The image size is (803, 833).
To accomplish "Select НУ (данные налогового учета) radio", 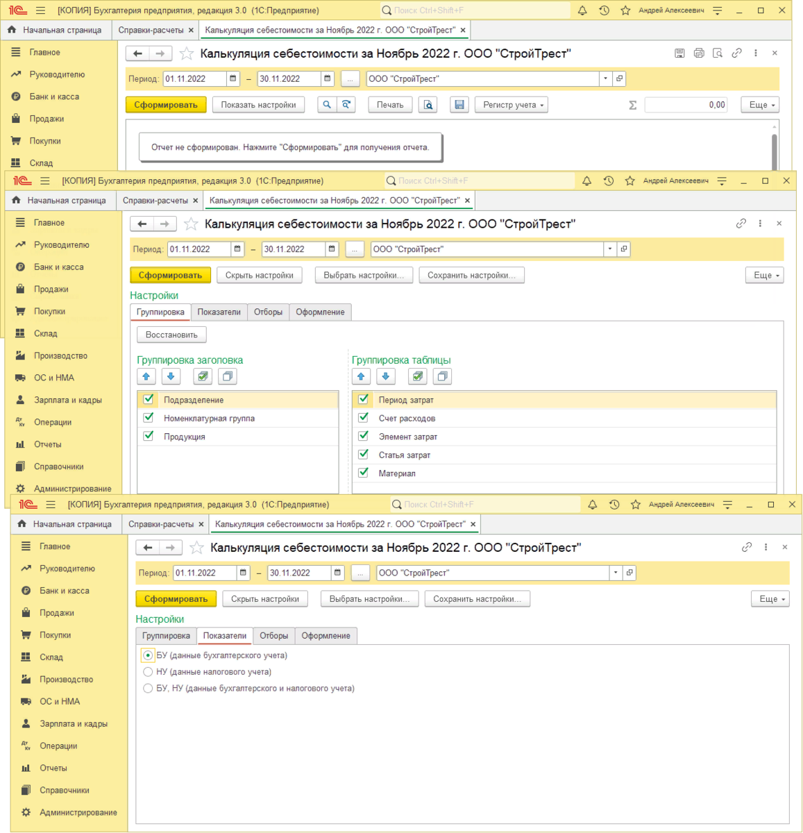I will [148, 672].
